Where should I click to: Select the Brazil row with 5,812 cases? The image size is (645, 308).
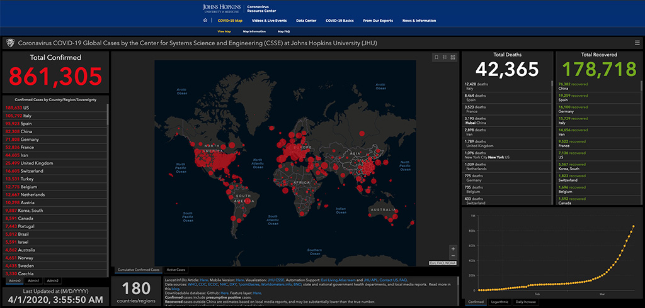pyautogui.click(x=55, y=234)
